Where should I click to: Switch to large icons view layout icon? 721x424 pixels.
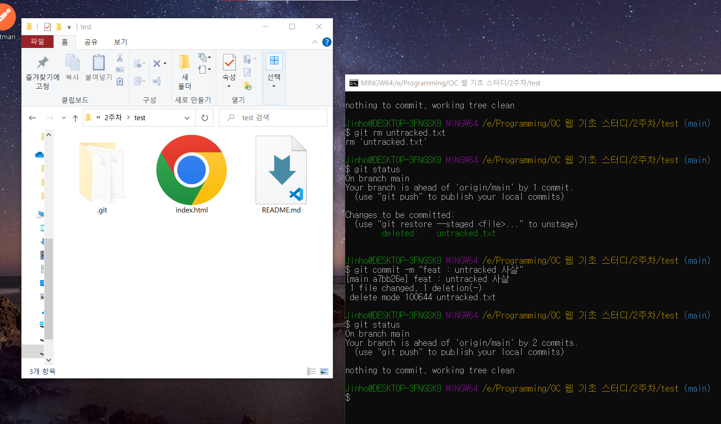tap(324, 371)
